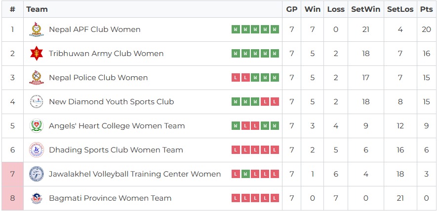The image size is (440, 211).
Task: Click the GP column header
Action: pyautogui.click(x=291, y=9)
